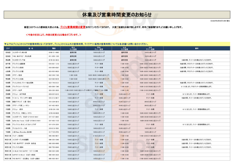Screen dimensions: 234x165
Task: Click the 北海道 area cell for フェスタガーデン旭川西
Action: 8,53
